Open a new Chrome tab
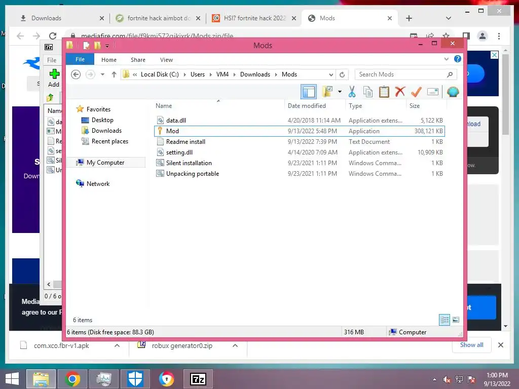Image resolution: width=519 pixels, height=389 pixels. pos(409,18)
